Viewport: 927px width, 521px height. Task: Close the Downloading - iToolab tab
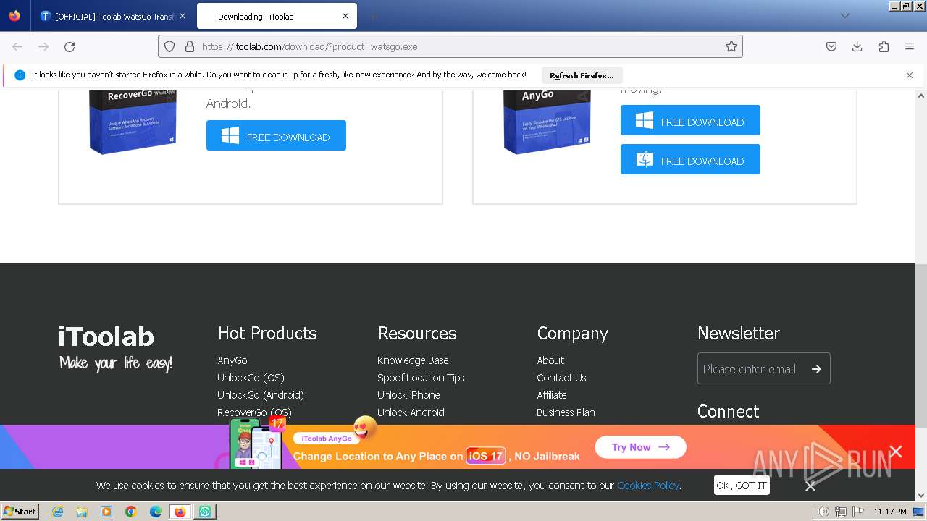[345, 16]
